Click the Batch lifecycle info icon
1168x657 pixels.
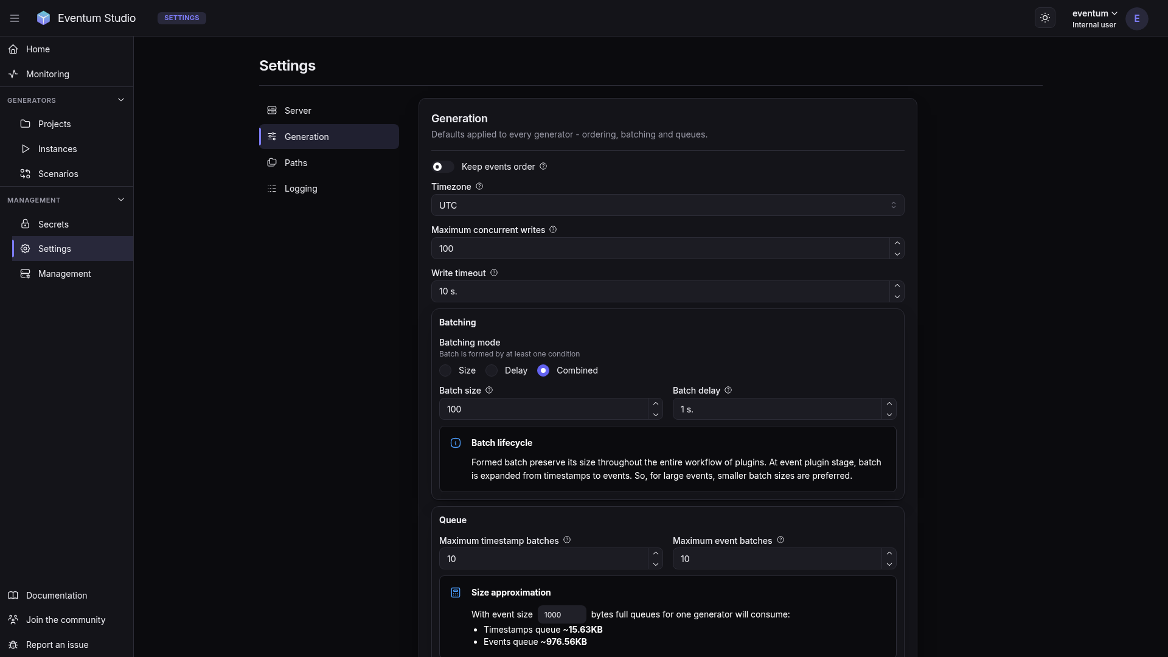(456, 443)
